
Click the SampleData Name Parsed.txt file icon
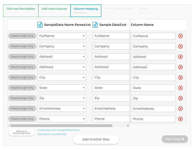click(40, 25)
